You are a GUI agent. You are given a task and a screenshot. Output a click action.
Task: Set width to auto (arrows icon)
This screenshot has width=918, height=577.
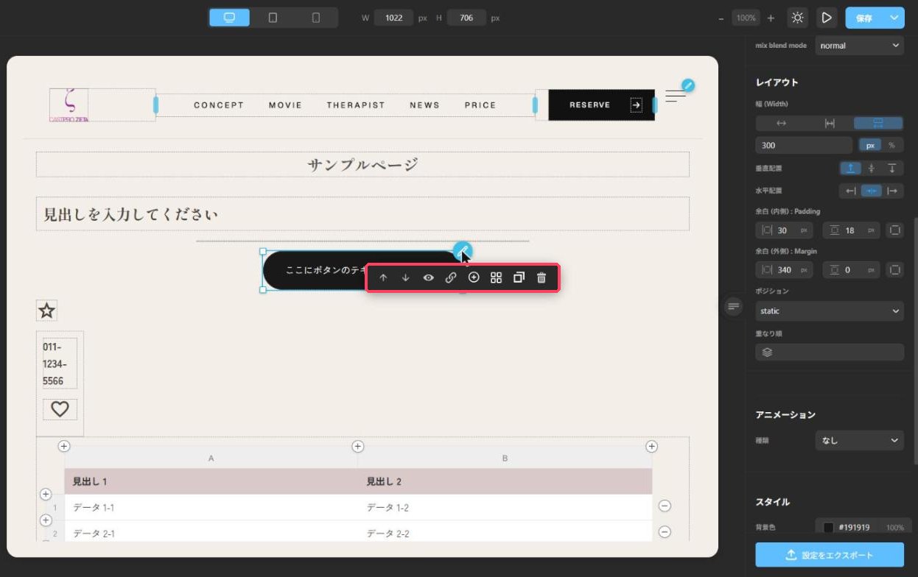pos(781,123)
